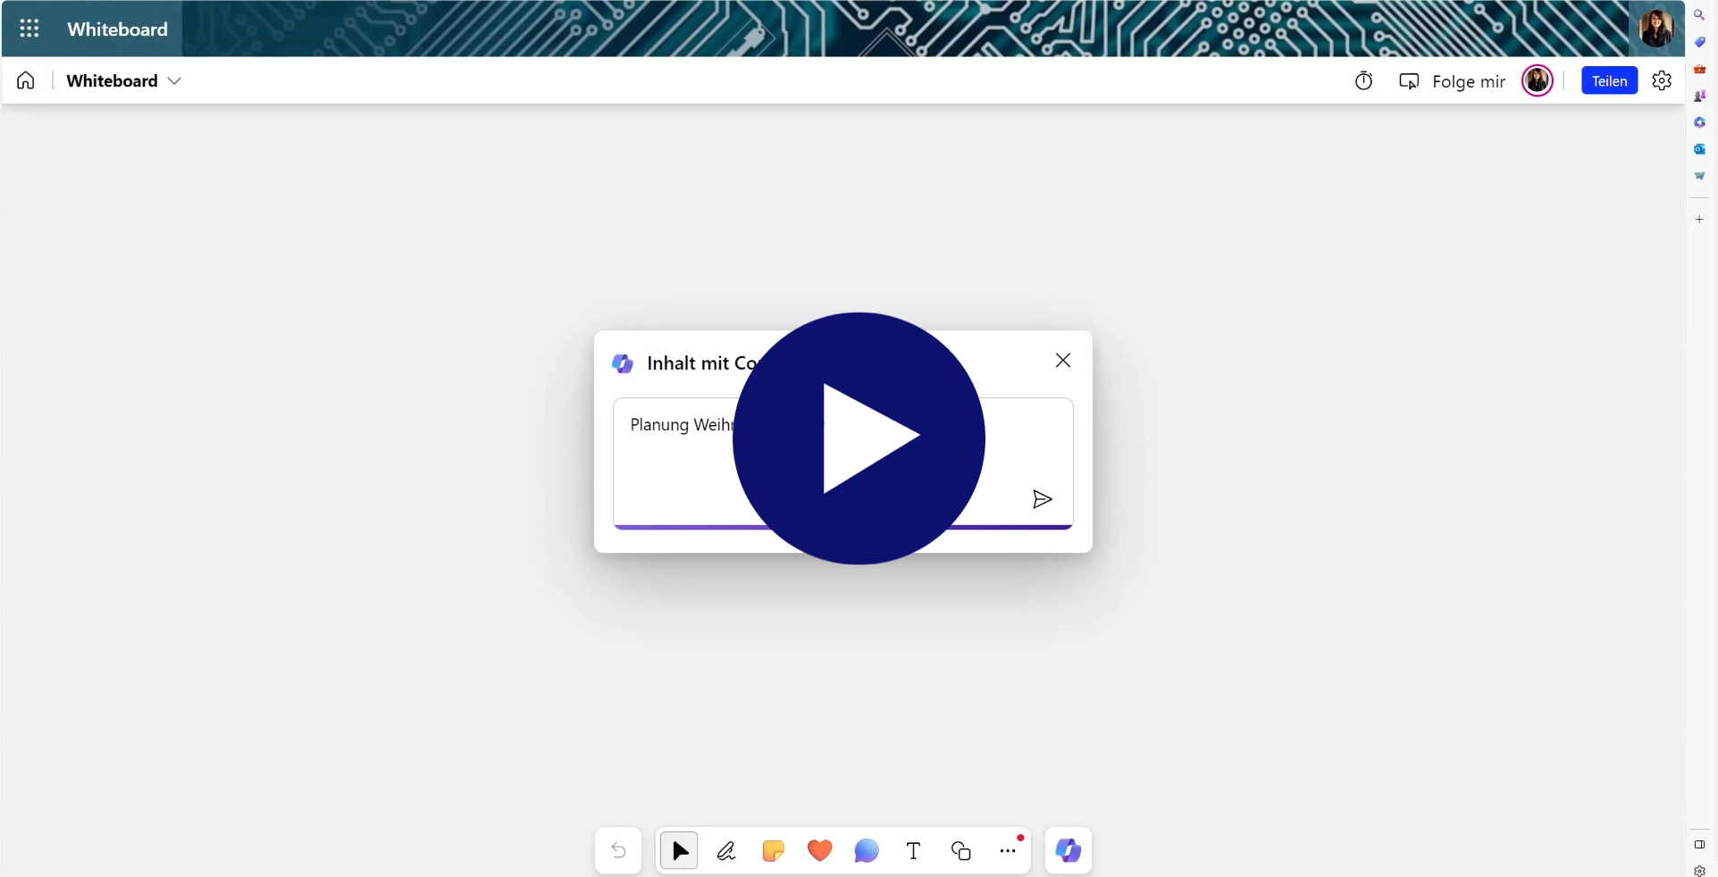This screenshot has width=1718, height=877.
Task: Add a sticky note from toolbar
Action: [x=773, y=851]
